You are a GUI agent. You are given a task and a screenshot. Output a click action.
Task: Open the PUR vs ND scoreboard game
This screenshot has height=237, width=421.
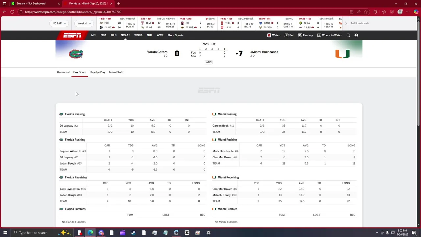[117, 23]
